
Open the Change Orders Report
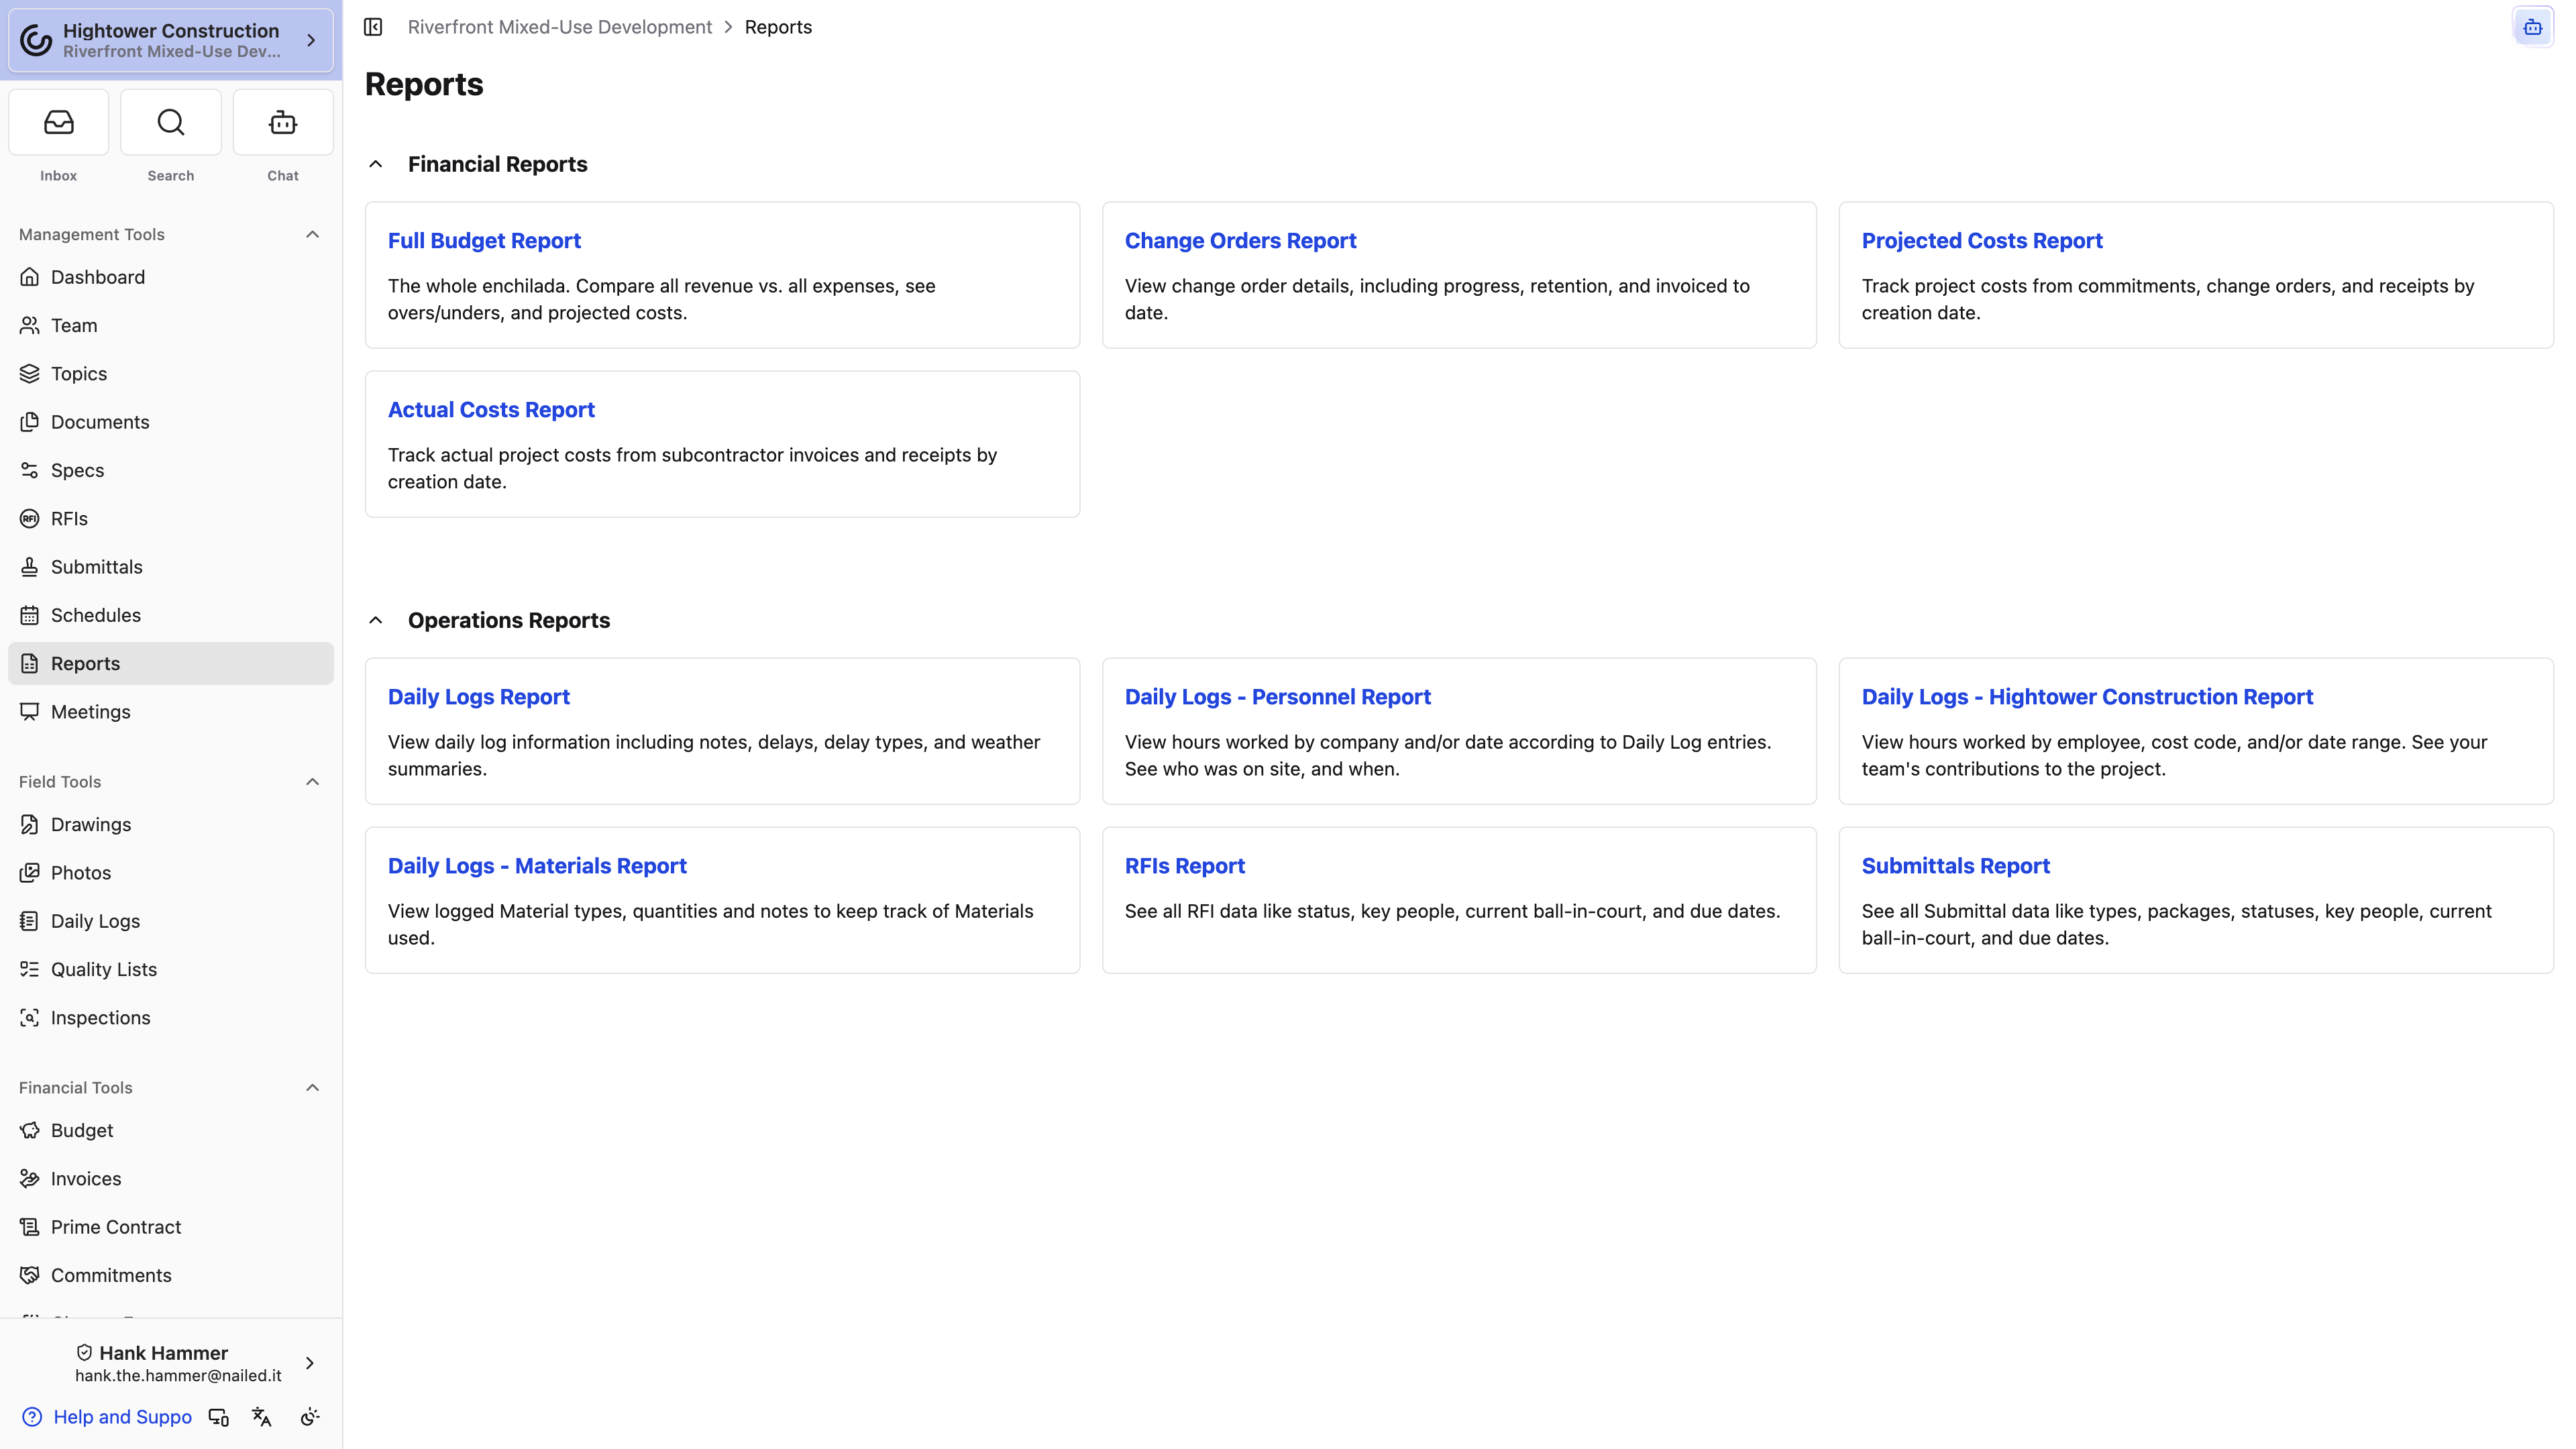pos(1240,241)
